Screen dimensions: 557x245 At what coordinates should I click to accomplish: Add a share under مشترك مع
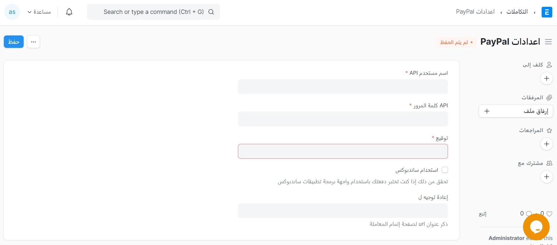(x=546, y=177)
